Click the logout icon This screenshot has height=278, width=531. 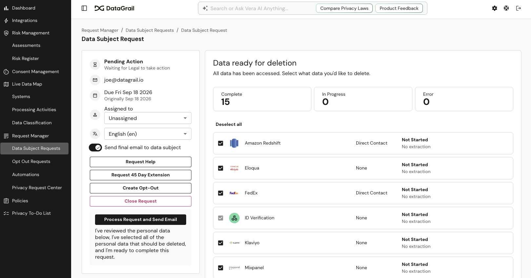[x=519, y=8]
